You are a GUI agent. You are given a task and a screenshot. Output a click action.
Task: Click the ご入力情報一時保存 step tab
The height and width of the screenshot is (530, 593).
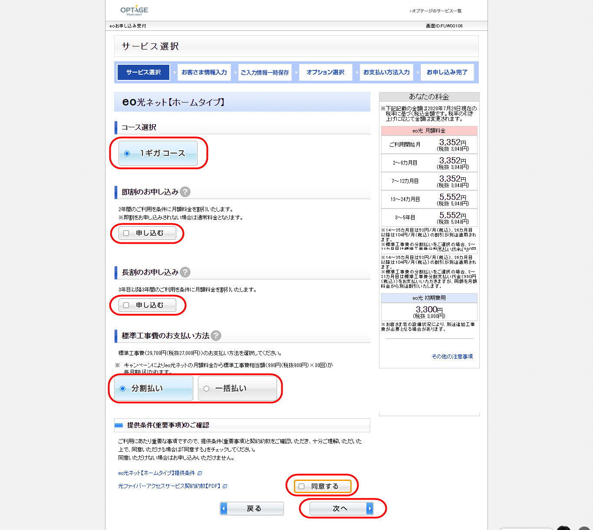265,72
